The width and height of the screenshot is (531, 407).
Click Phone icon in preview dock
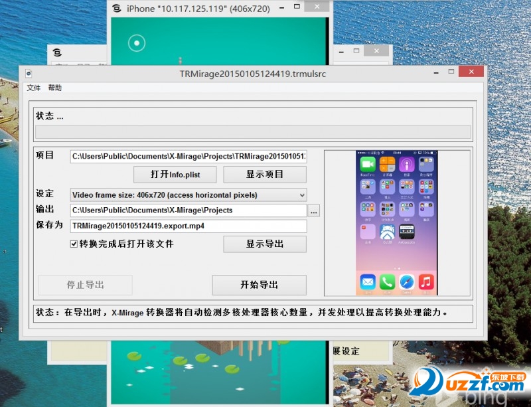(387, 282)
